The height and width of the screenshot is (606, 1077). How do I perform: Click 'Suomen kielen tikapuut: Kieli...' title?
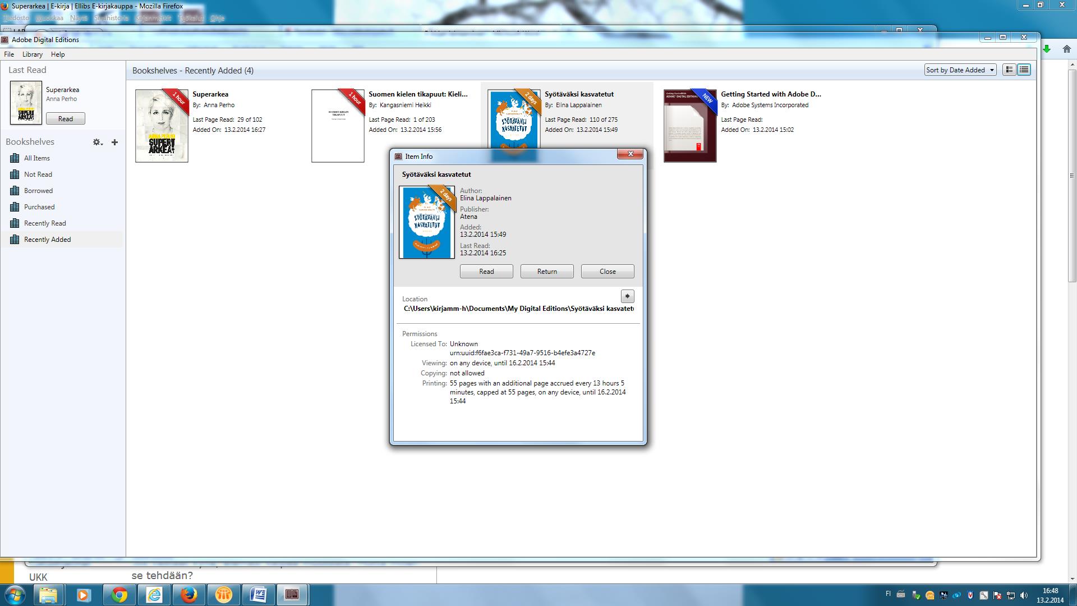click(418, 94)
